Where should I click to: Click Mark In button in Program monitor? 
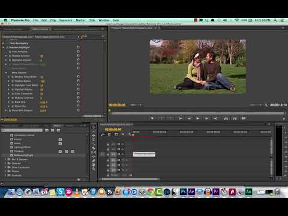point(161,118)
